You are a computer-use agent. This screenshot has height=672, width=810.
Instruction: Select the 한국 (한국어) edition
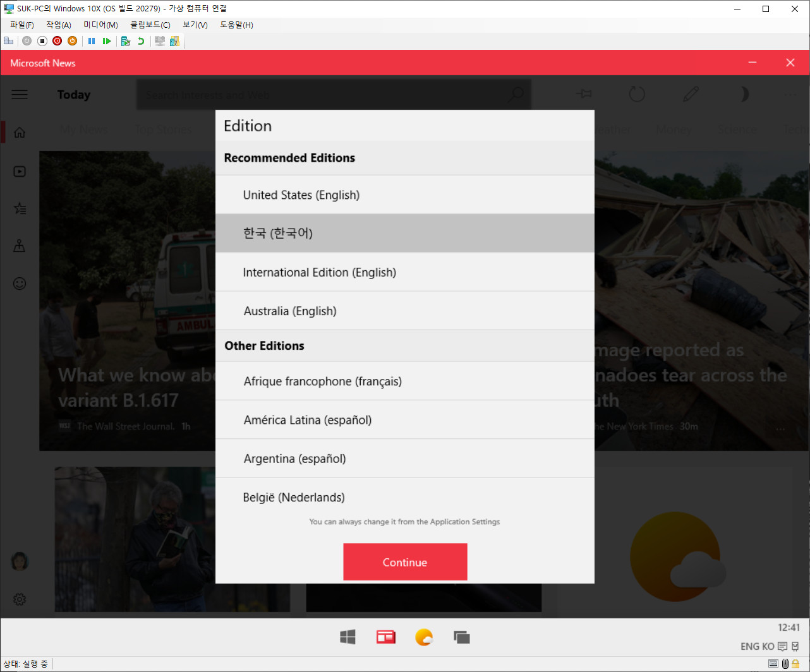click(405, 233)
